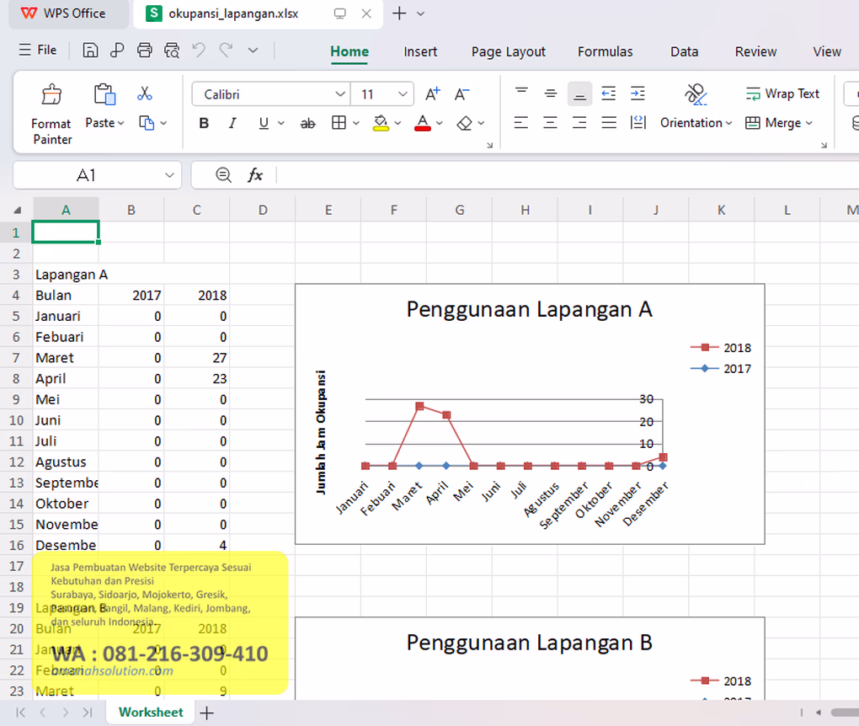Expand the quick access toolbar chevron

point(253,51)
